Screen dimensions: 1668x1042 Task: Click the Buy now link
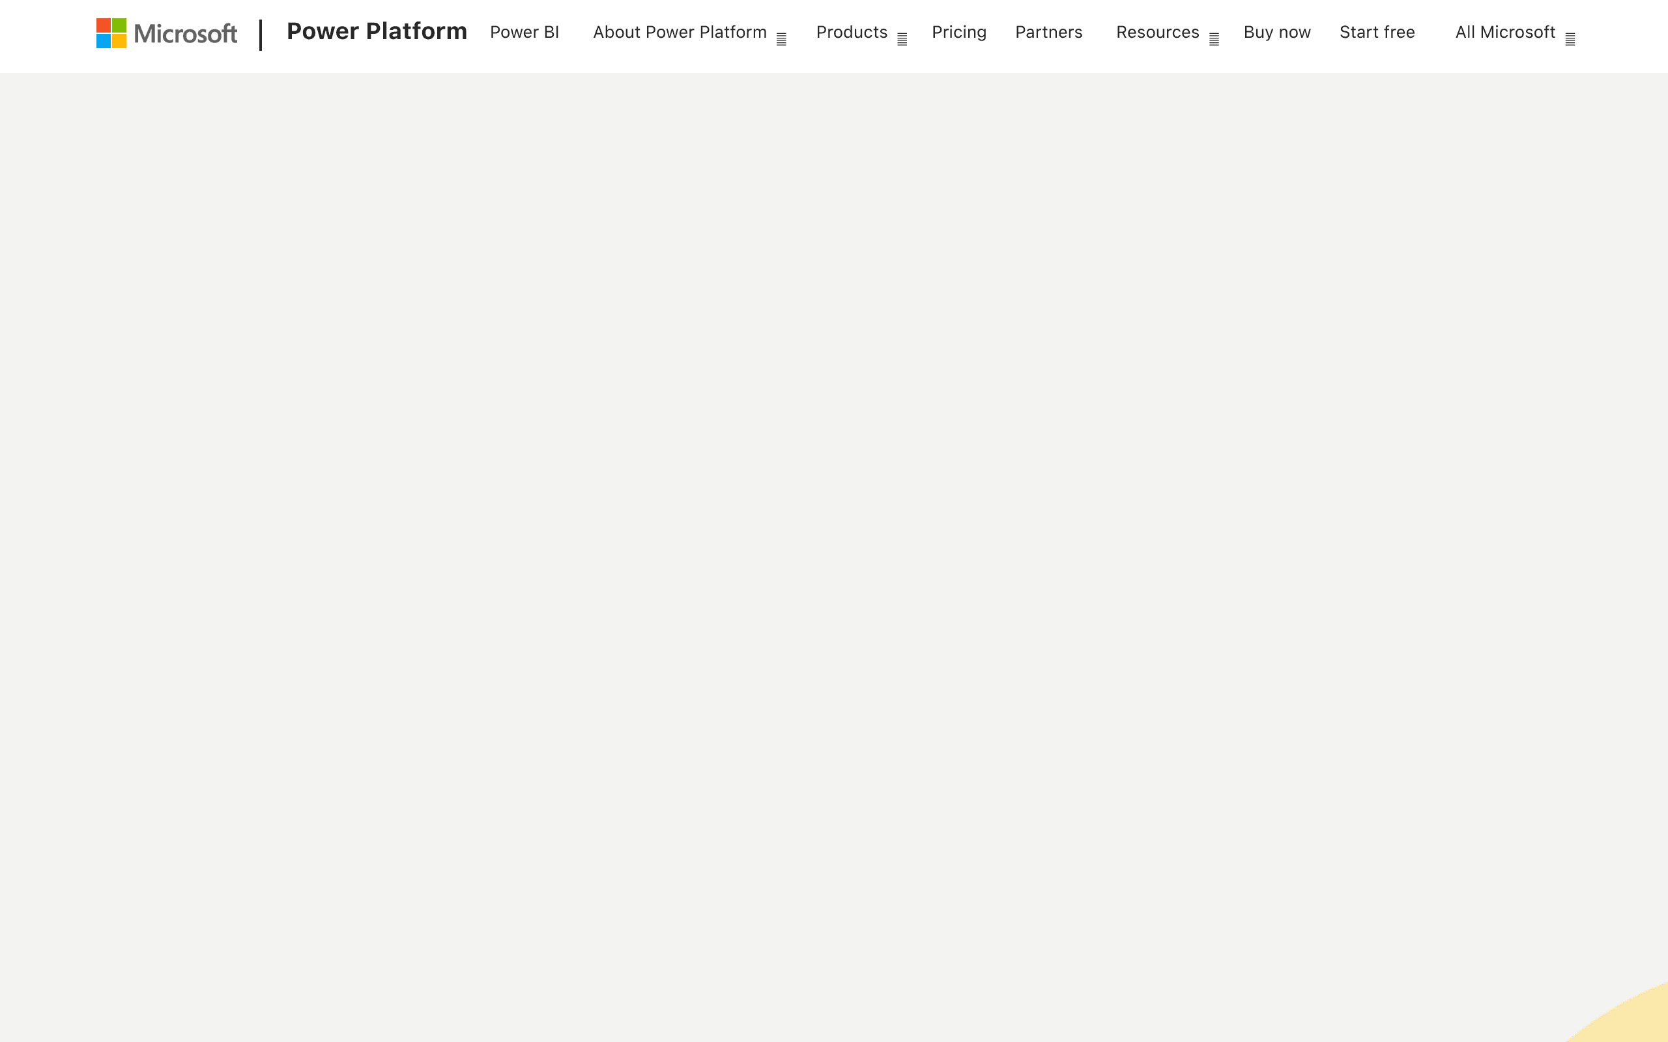tap(1277, 33)
